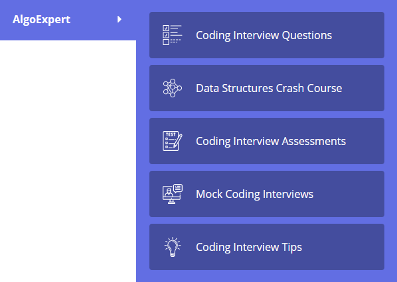397x282 pixels.
Task: Click the empty right side of the Mock Coding Interviews card
Action: [349, 194]
